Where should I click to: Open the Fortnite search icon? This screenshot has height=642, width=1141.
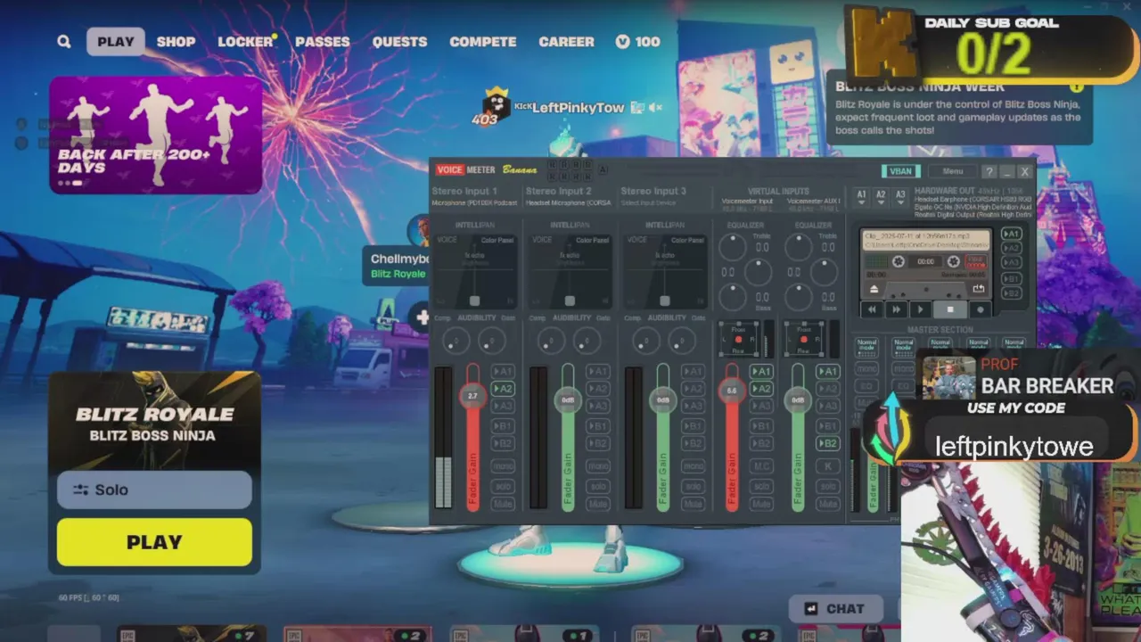tap(64, 42)
